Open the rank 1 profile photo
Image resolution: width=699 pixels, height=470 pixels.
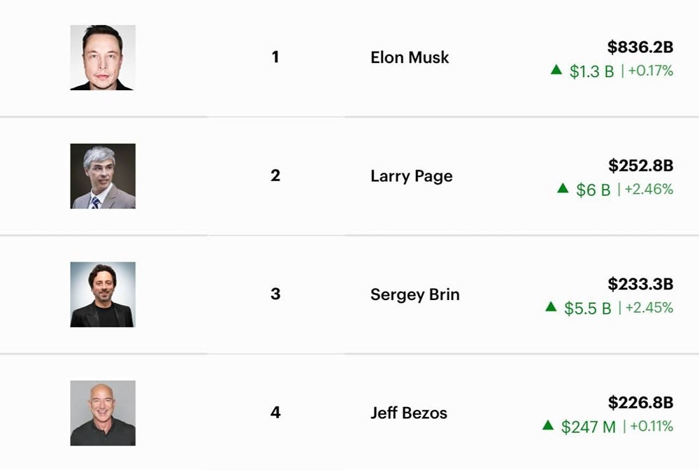[103, 57]
